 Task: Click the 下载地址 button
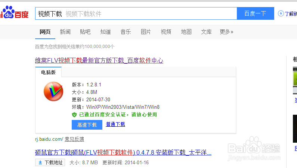coord(50,162)
